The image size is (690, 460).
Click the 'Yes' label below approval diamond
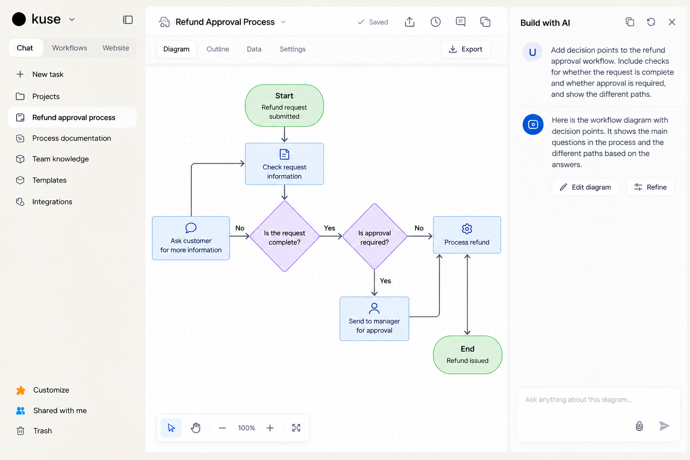coord(385,281)
